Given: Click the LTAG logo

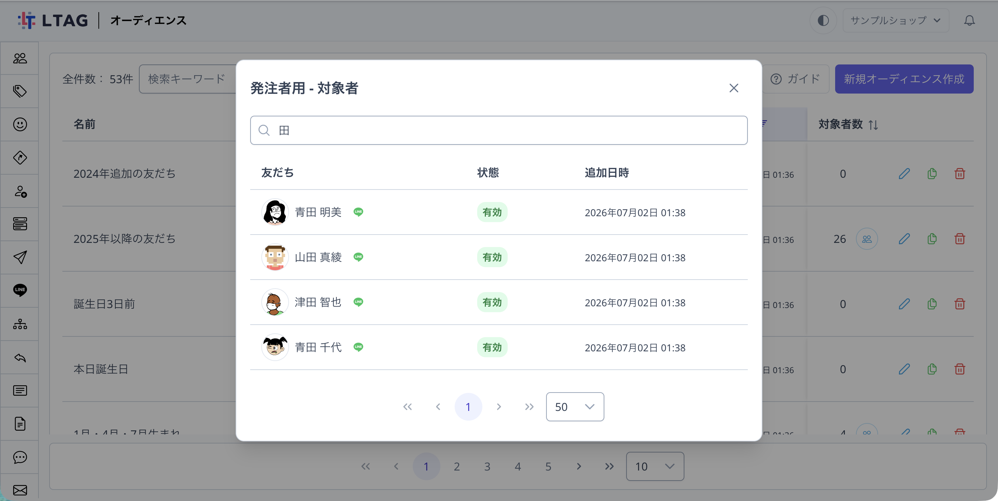Looking at the screenshot, I should pyautogui.click(x=53, y=20).
